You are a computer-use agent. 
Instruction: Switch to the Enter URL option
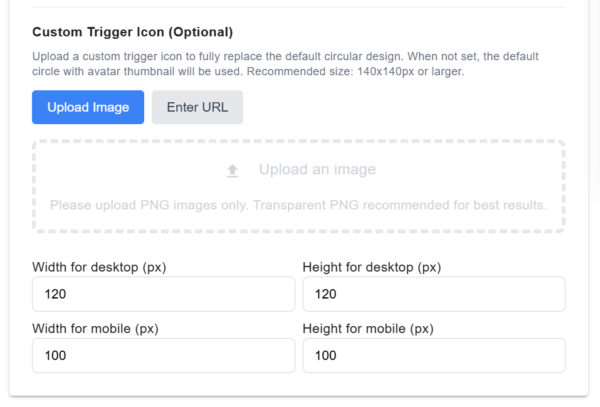pyautogui.click(x=197, y=107)
